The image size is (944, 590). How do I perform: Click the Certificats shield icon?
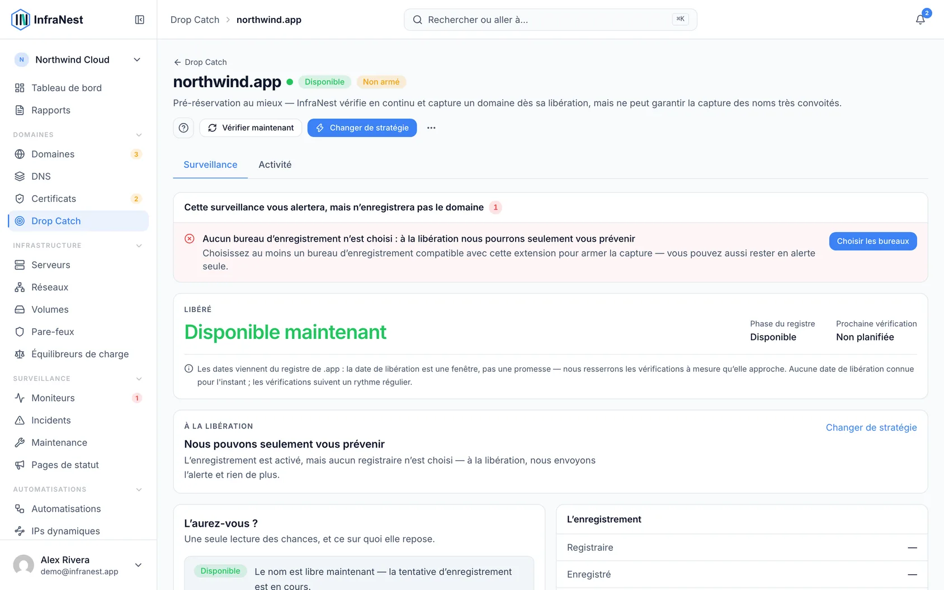20,199
